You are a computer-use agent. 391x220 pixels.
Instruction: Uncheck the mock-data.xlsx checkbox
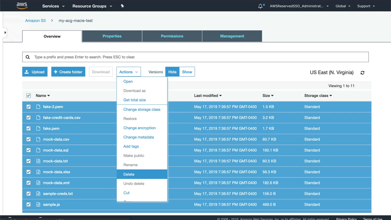(x=28, y=172)
